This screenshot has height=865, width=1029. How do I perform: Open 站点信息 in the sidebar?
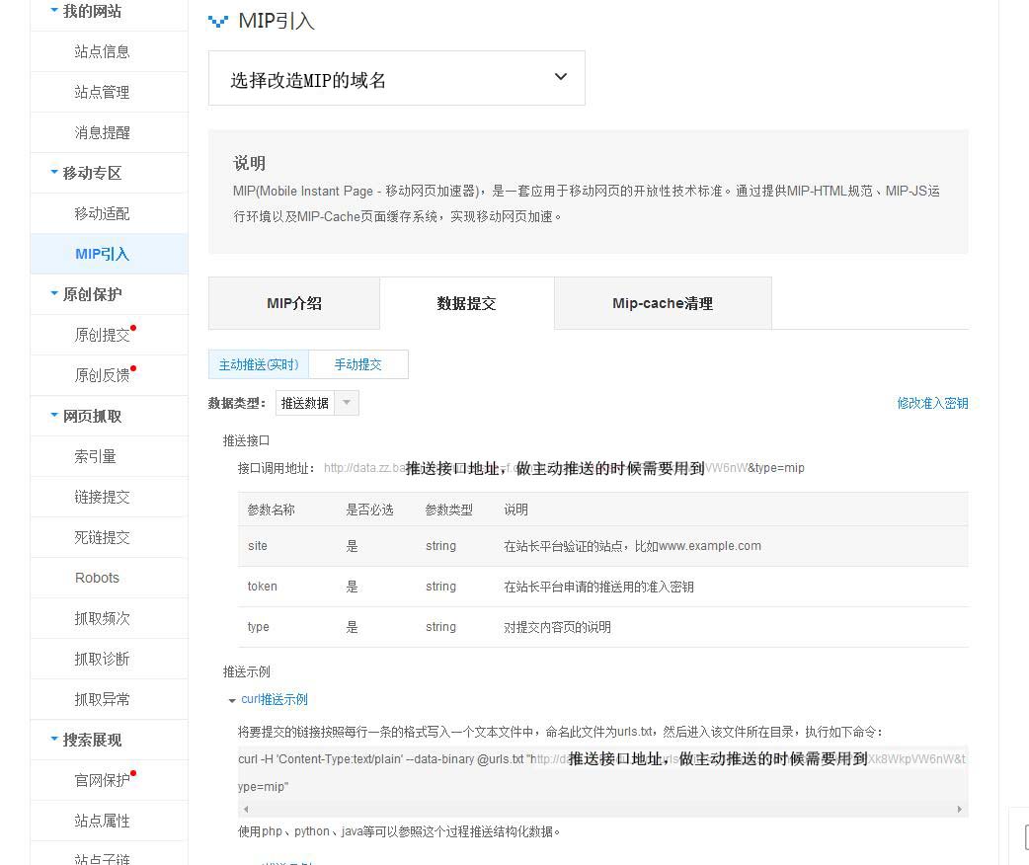point(102,51)
